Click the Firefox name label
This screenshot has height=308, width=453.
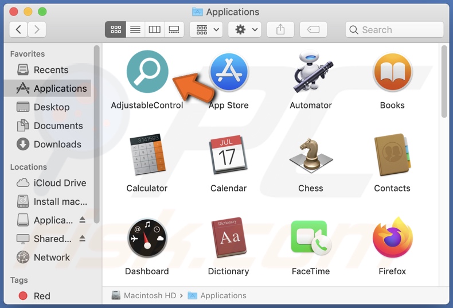point(392,271)
